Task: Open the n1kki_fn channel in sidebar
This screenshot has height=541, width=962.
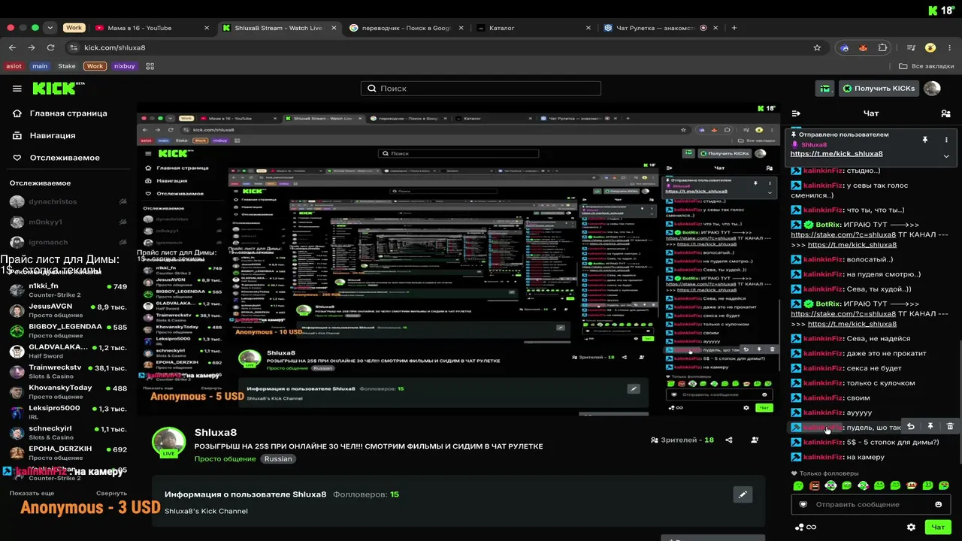Action: click(68, 290)
